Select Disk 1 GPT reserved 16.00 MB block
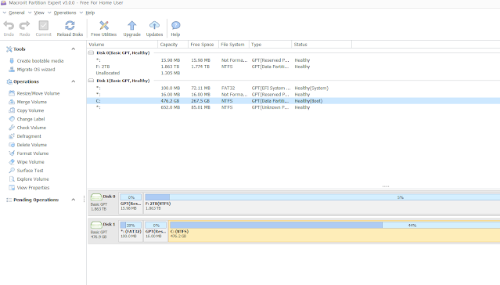Viewport: 500px width, 285px height. click(156, 231)
